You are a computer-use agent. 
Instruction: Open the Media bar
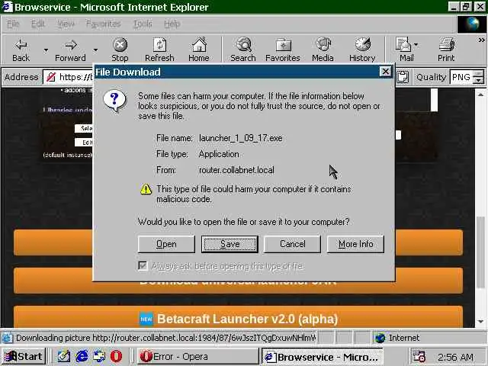323,50
